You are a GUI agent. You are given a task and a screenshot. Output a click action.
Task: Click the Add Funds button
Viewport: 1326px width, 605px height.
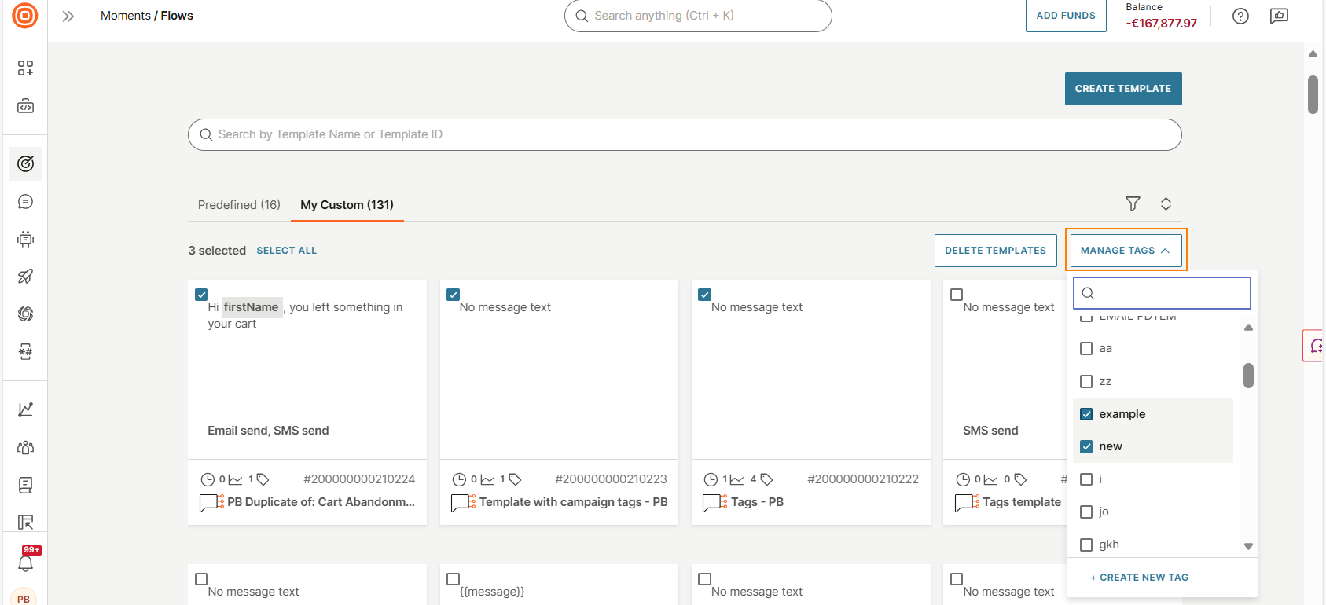(x=1066, y=16)
